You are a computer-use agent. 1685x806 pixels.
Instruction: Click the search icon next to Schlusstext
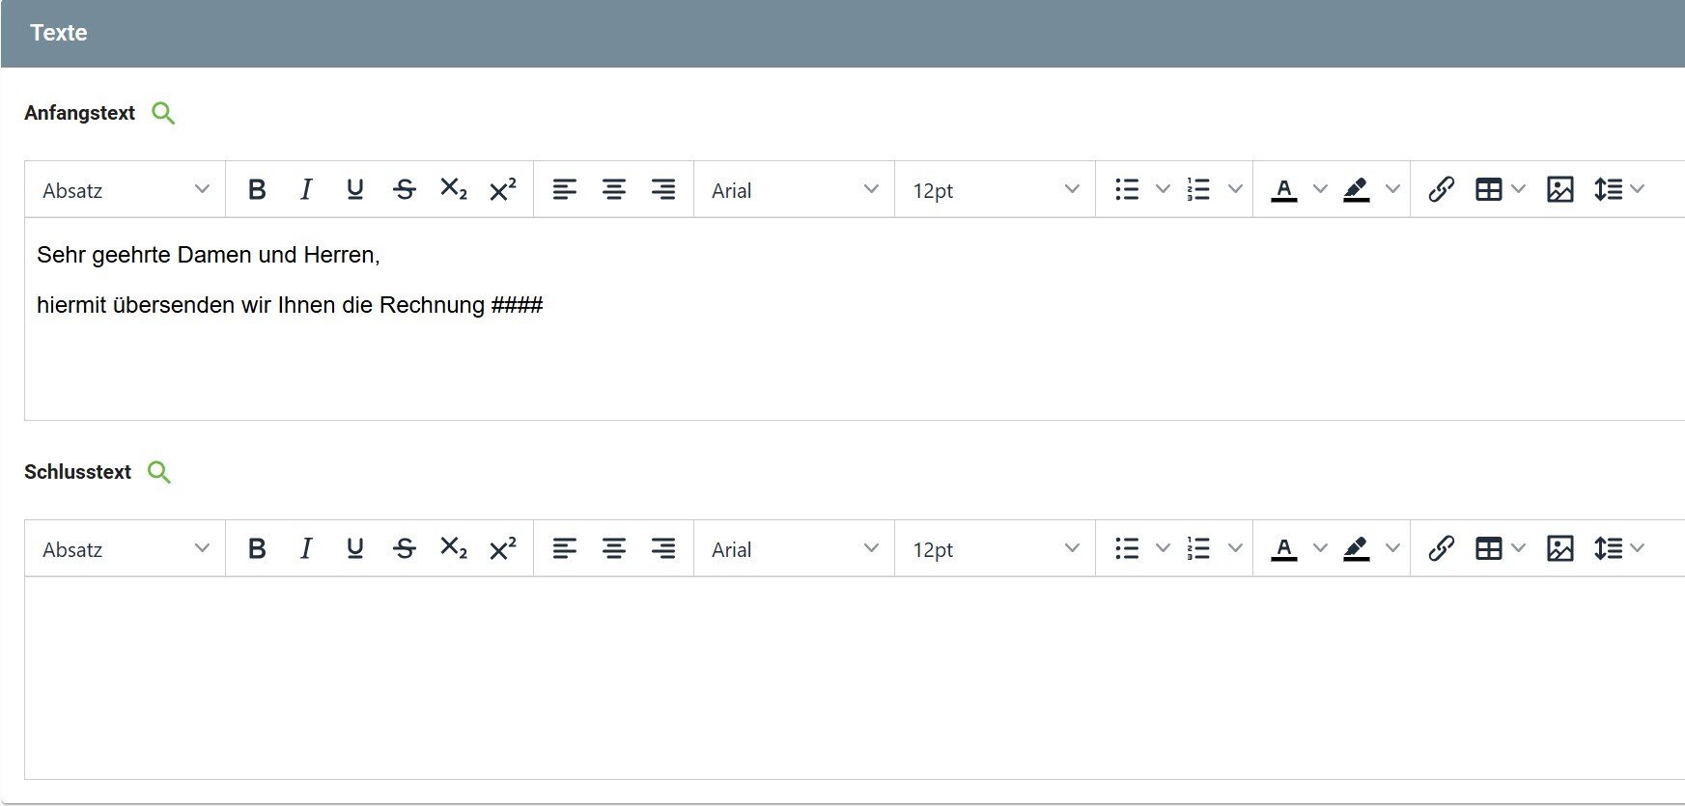(x=158, y=473)
